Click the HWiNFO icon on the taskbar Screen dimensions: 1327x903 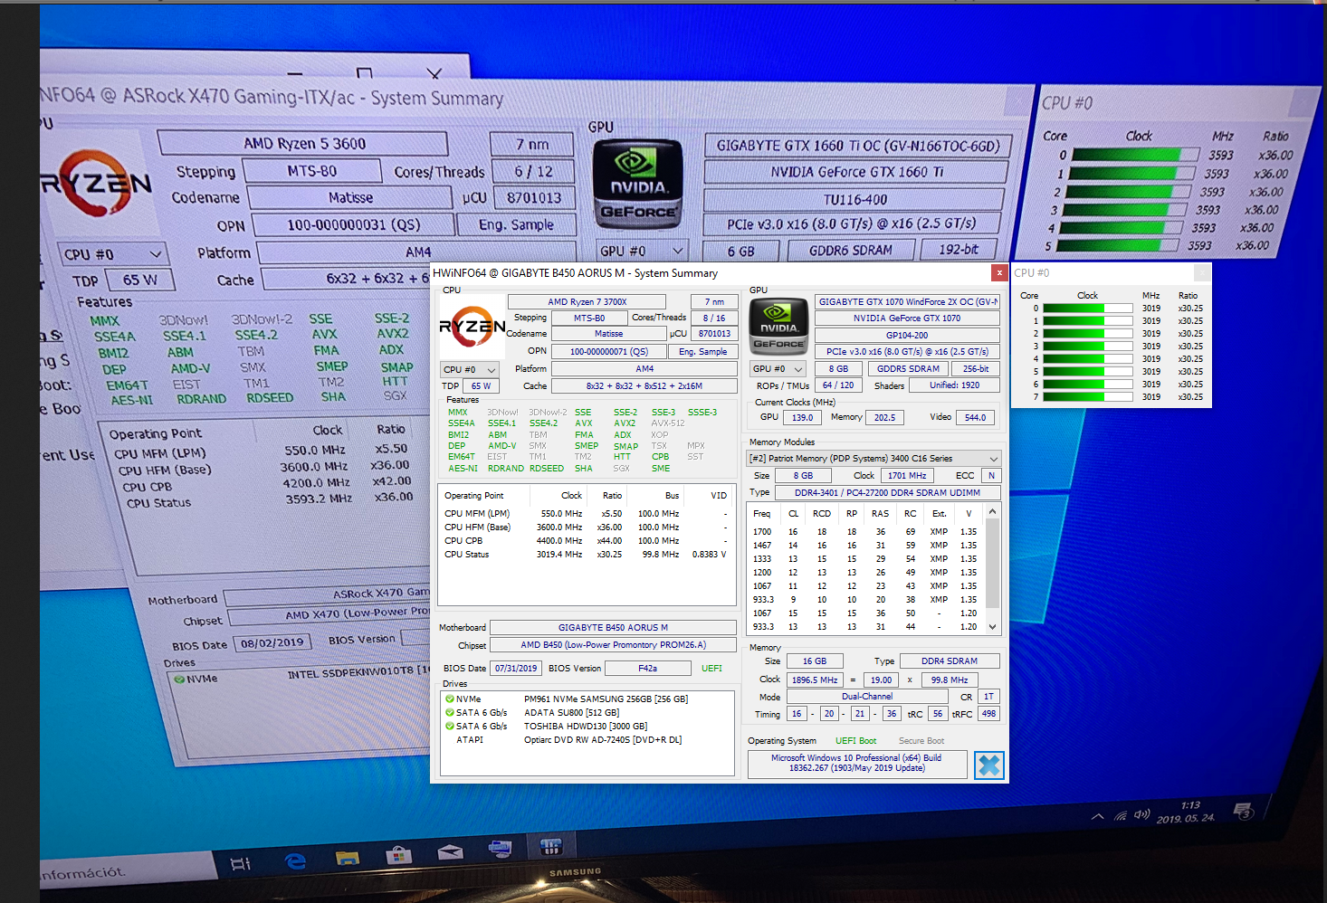550,847
